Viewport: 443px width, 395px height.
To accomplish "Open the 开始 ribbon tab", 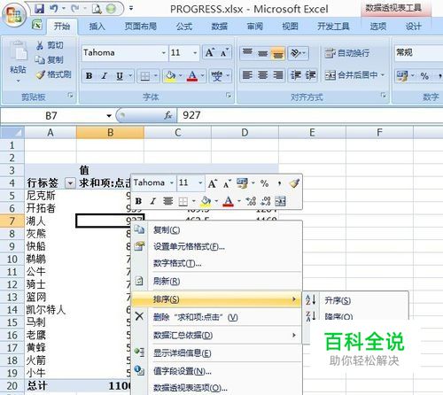I will pyautogui.click(x=62, y=27).
